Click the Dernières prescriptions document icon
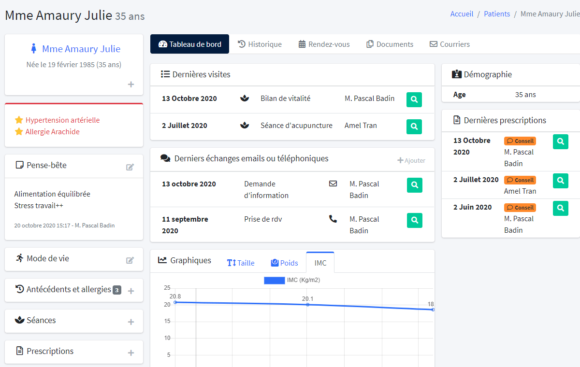The height and width of the screenshot is (367, 580). point(456,120)
